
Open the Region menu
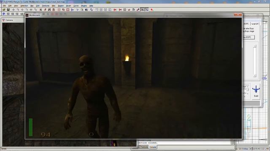[x=61, y=5]
